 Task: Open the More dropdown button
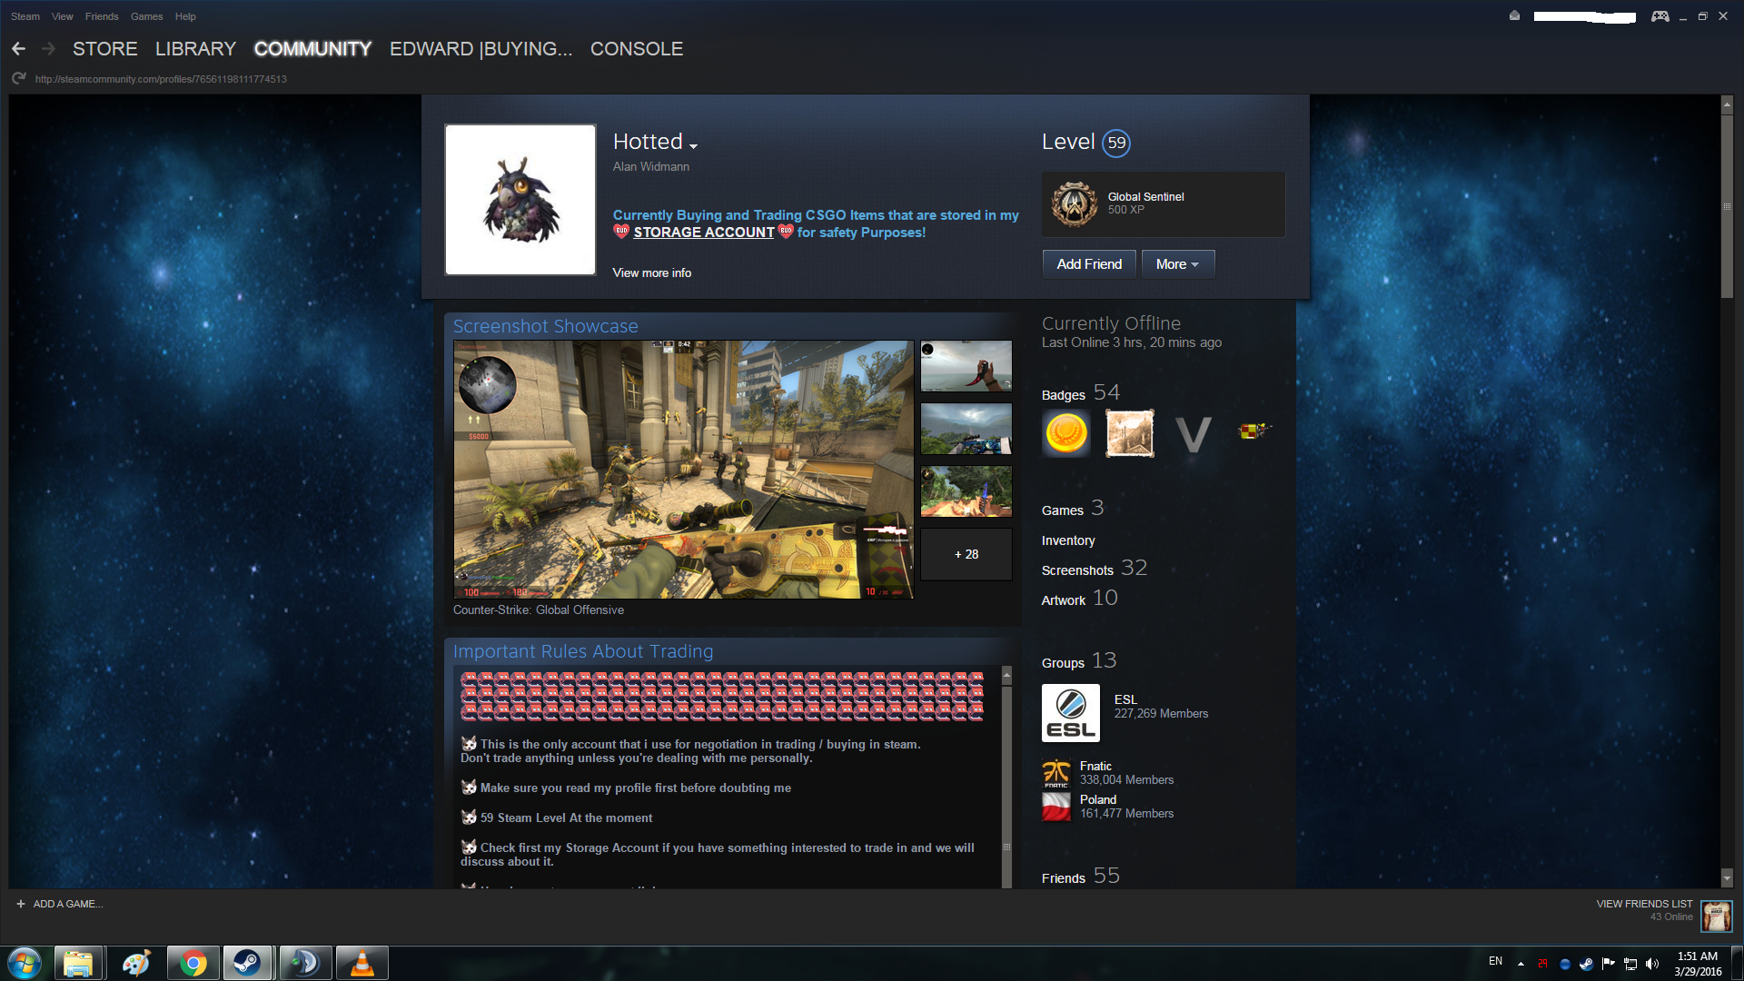click(1177, 264)
